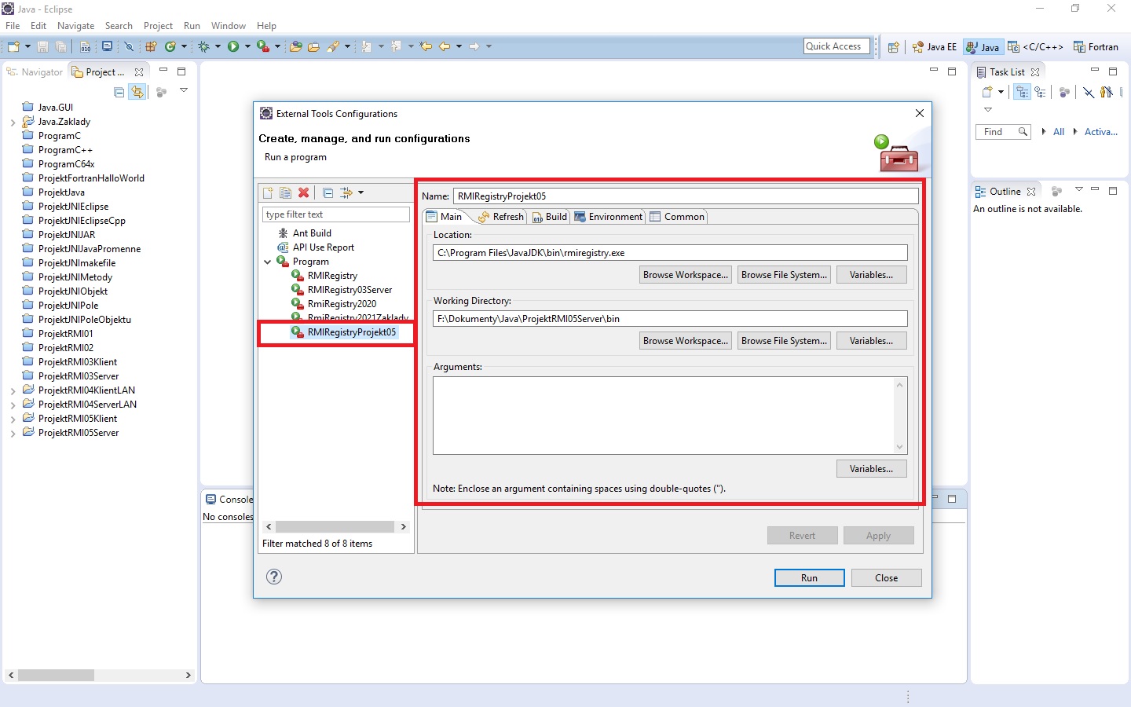The image size is (1131, 707).
Task: Click the help question mark icon
Action: pos(274,577)
